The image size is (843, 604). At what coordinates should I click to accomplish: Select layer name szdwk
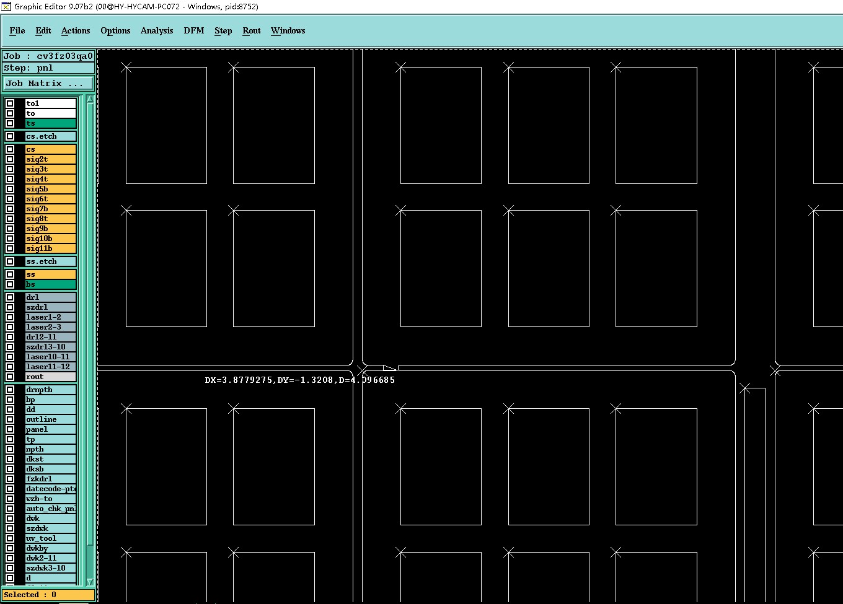51,528
